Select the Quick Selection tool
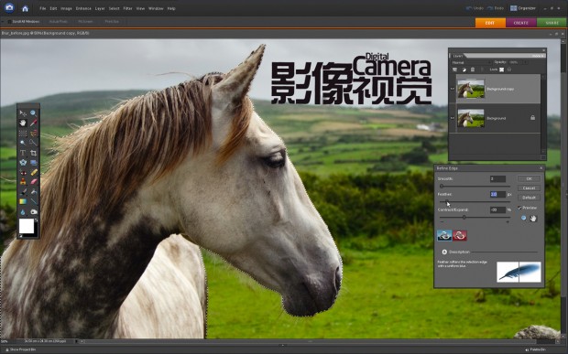The width and height of the screenshot is (568, 354). click(23, 143)
